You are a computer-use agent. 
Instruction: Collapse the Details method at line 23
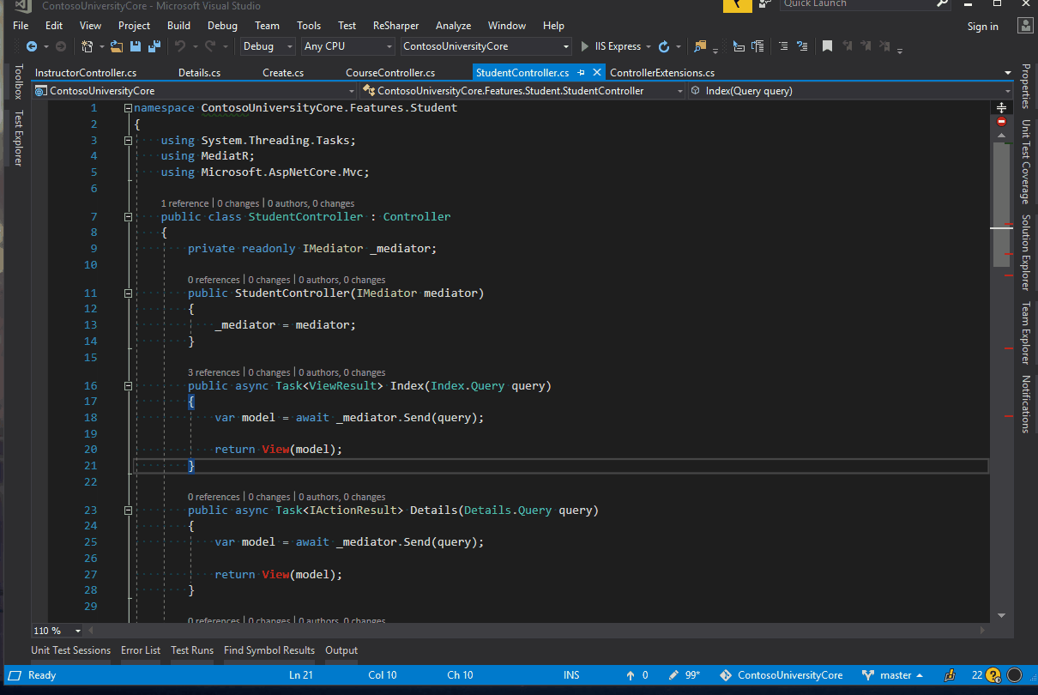(128, 511)
